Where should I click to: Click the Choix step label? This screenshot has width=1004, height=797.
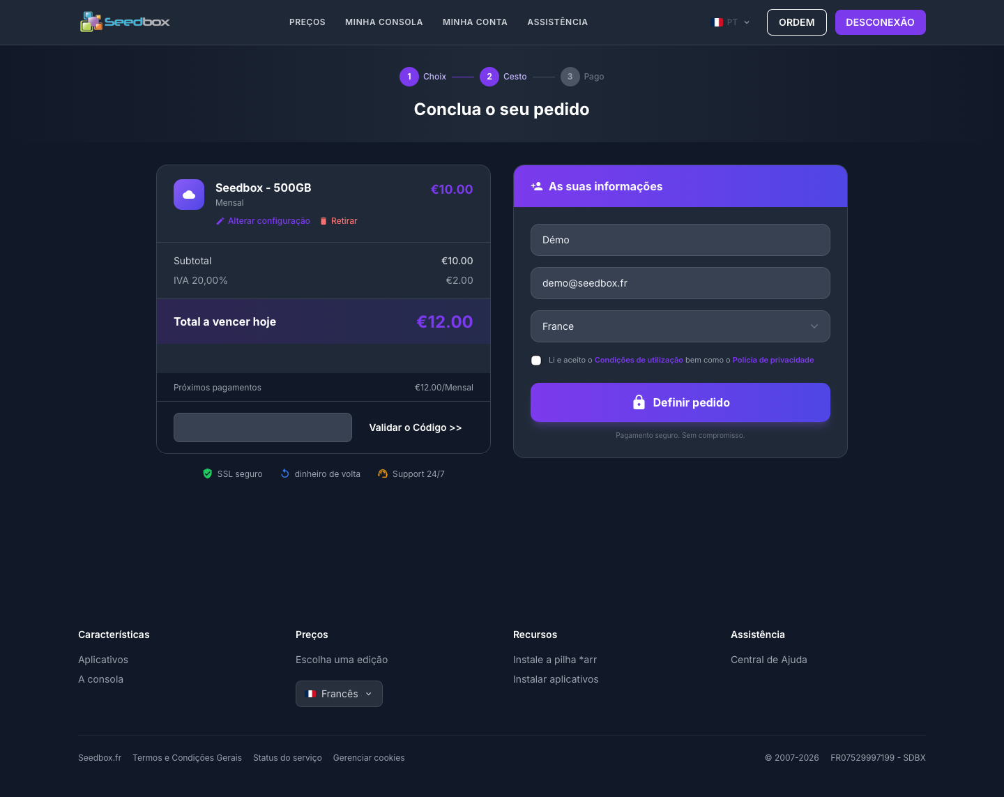pos(434,77)
